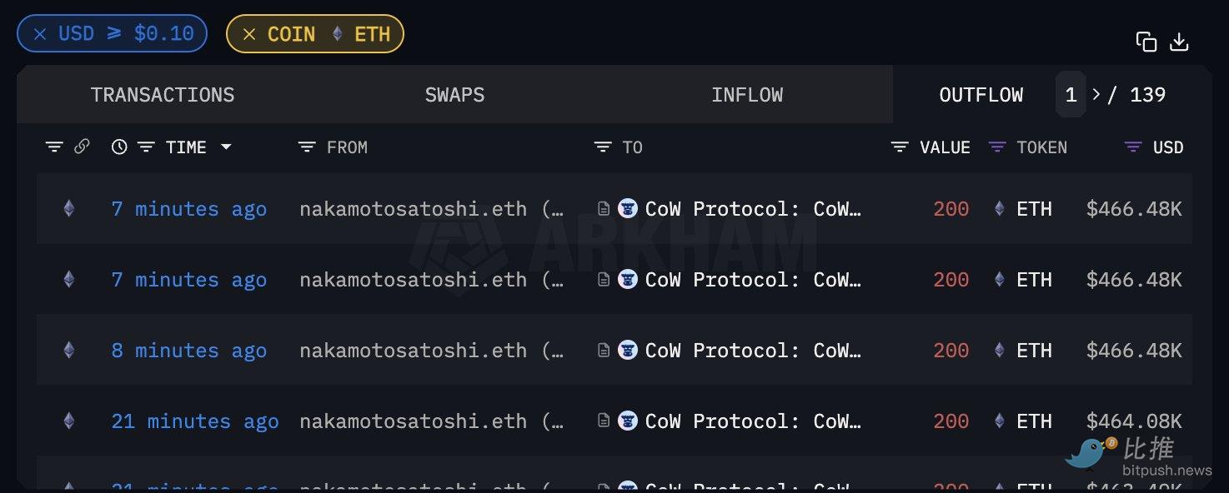The height and width of the screenshot is (493, 1229).
Task: Go to next page of results
Action: (1096, 95)
